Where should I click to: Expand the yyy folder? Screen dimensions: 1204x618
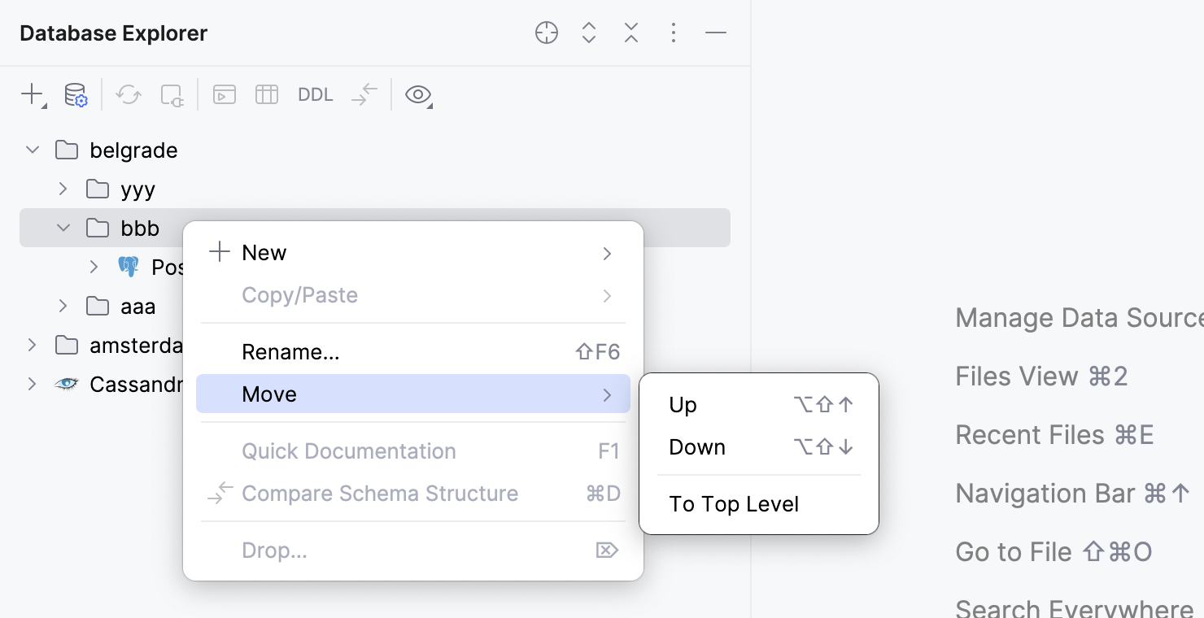(x=63, y=189)
